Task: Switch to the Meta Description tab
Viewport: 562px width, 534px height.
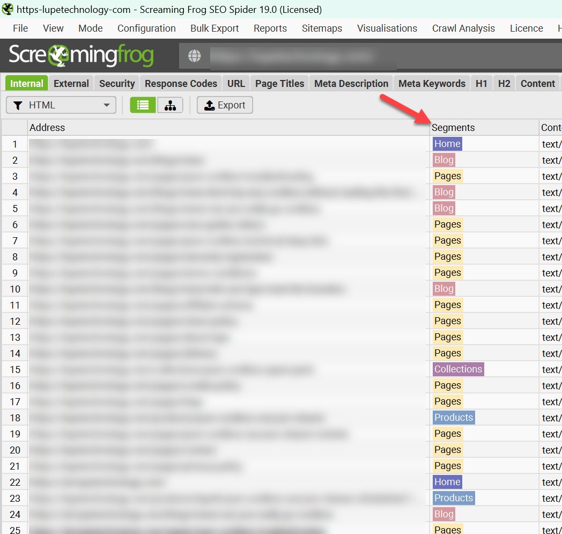Action: click(x=351, y=83)
